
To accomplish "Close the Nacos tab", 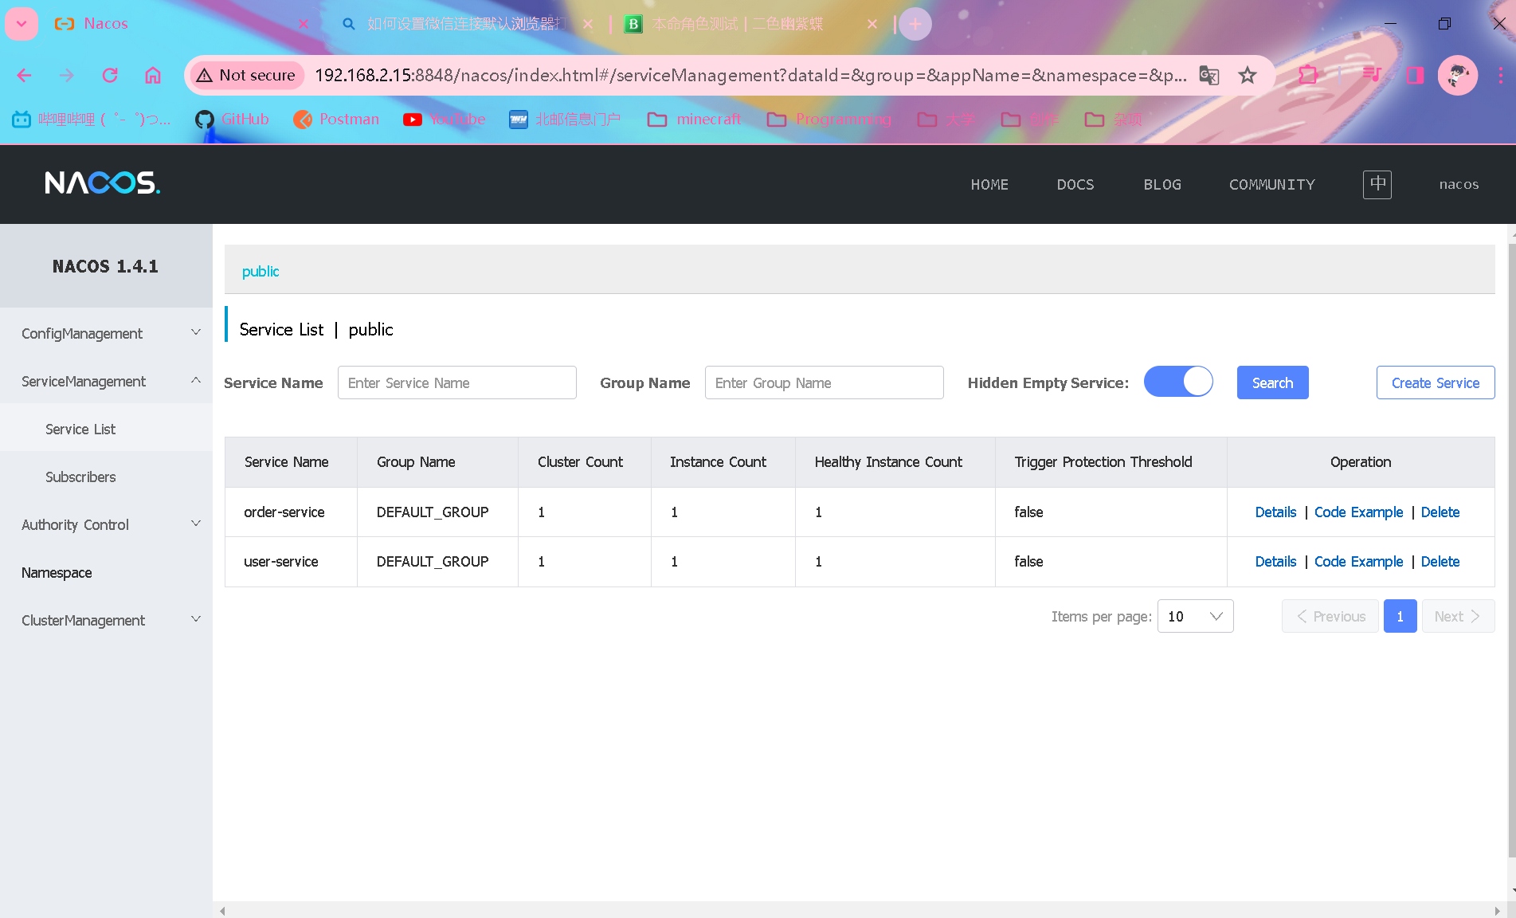I will (304, 24).
